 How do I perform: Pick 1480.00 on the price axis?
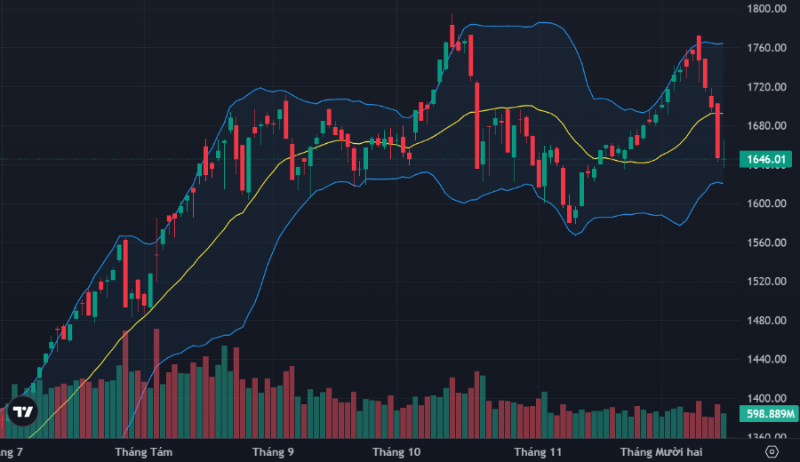pyautogui.click(x=766, y=321)
